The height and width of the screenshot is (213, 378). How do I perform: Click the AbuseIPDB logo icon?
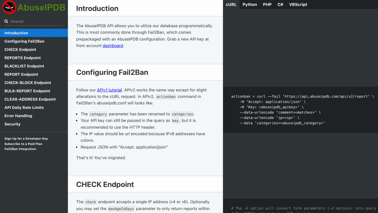[x=9, y=7]
